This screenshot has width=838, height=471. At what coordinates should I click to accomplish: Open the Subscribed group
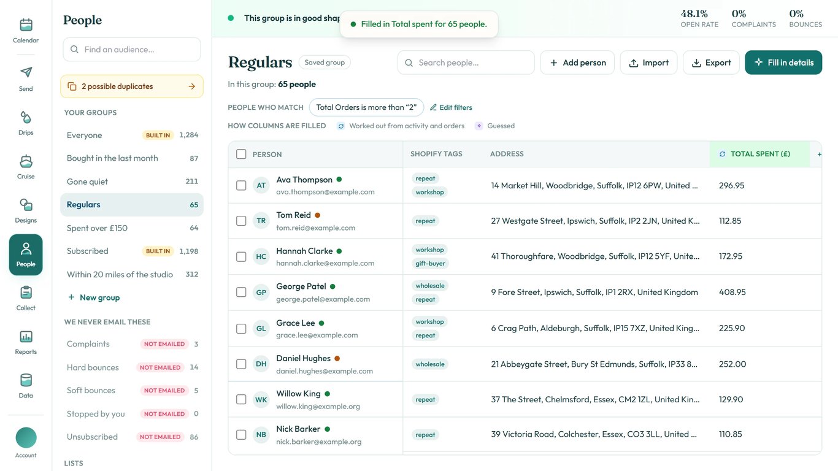coord(132,251)
